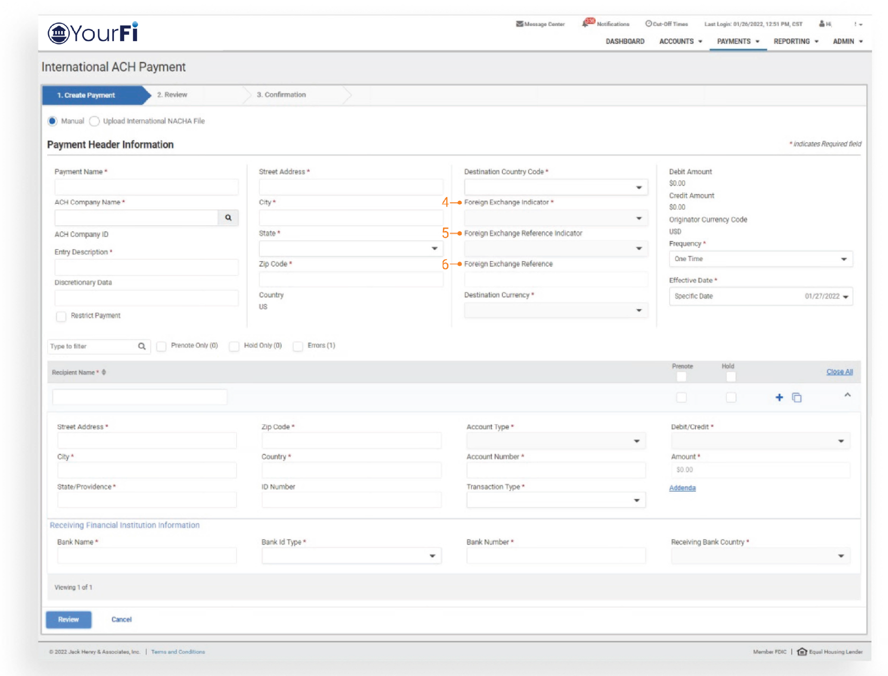This screenshot has width=888, height=676.
Task: Add a recipient with the plus icon
Action: click(779, 397)
